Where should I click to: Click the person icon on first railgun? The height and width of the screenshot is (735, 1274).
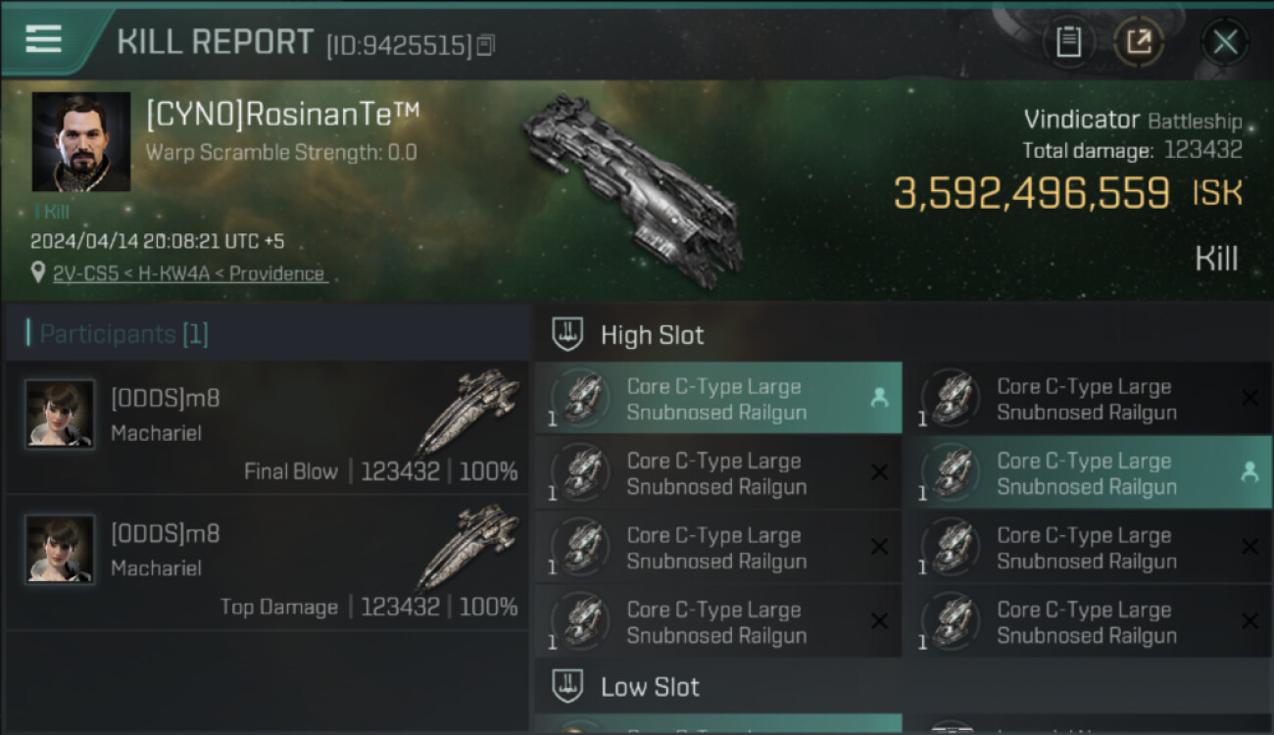click(879, 397)
